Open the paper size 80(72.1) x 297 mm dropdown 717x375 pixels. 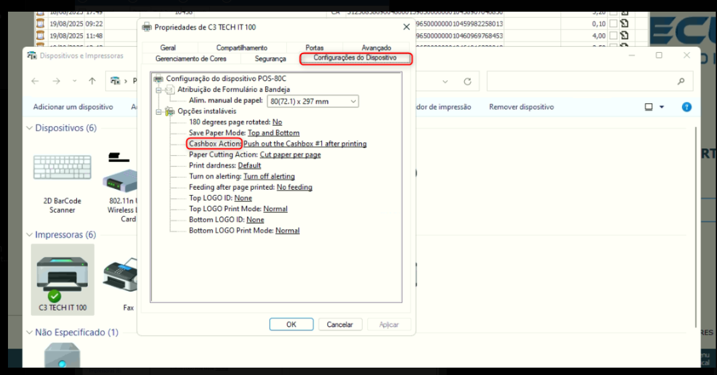313,101
